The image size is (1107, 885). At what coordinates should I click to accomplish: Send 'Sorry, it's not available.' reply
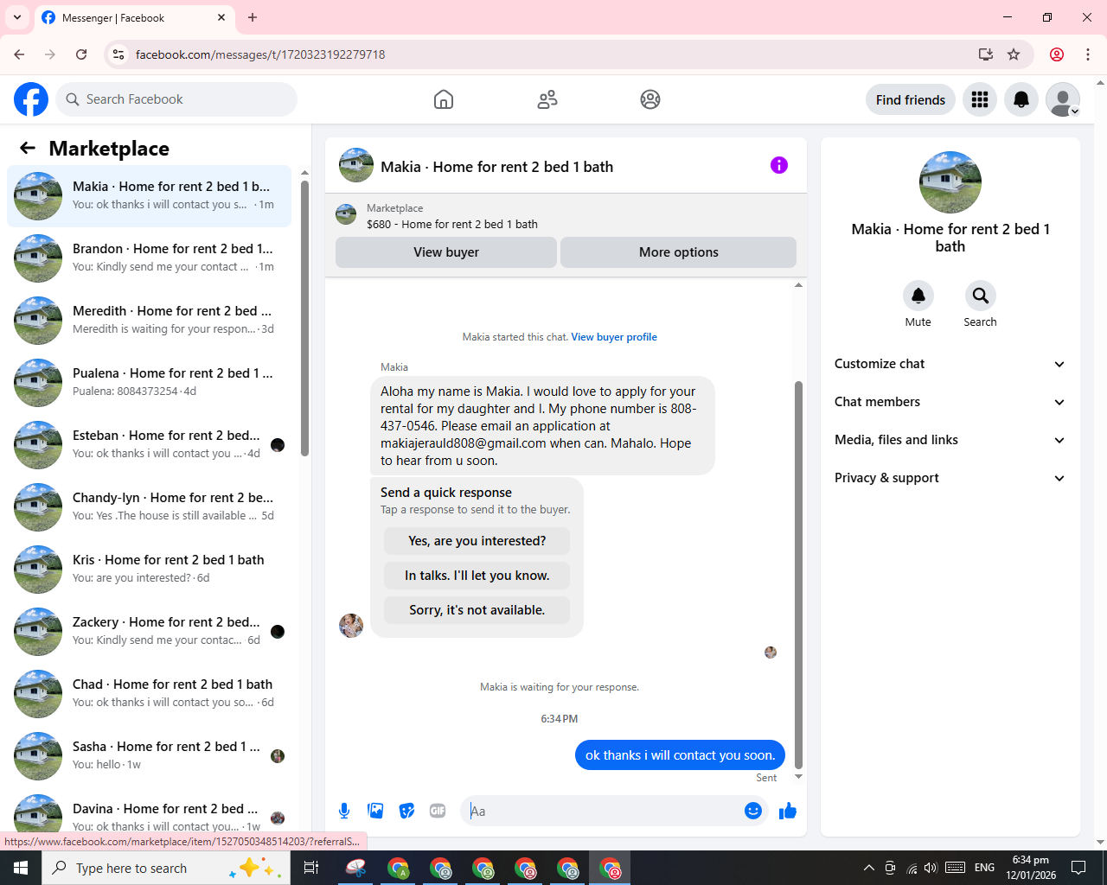click(477, 610)
